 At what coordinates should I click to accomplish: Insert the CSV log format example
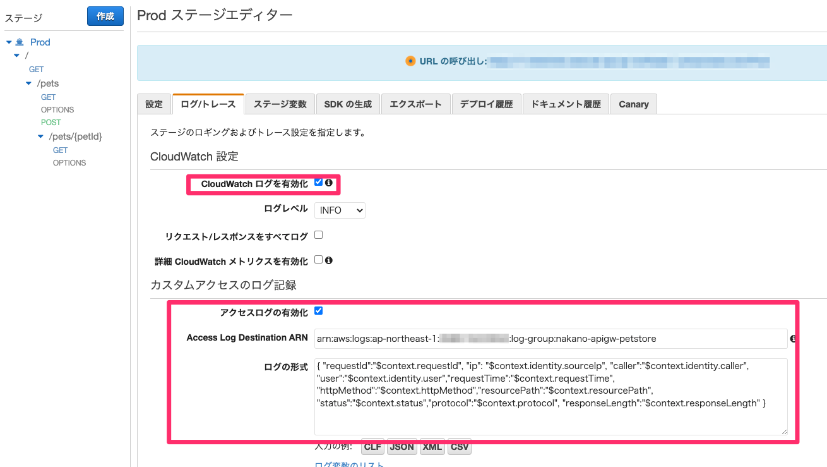[x=460, y=447]
